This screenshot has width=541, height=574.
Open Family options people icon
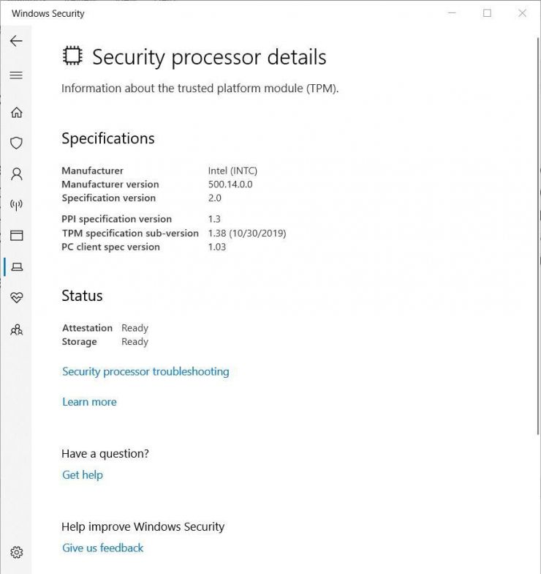pos(16,329)
